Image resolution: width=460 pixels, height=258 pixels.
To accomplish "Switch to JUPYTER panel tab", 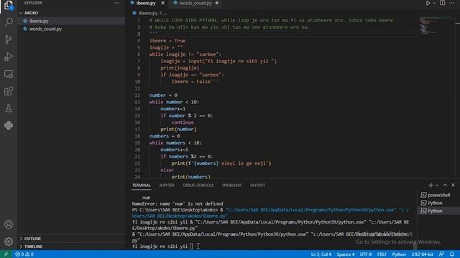I will pyautogui.click(x=167, y=185).
